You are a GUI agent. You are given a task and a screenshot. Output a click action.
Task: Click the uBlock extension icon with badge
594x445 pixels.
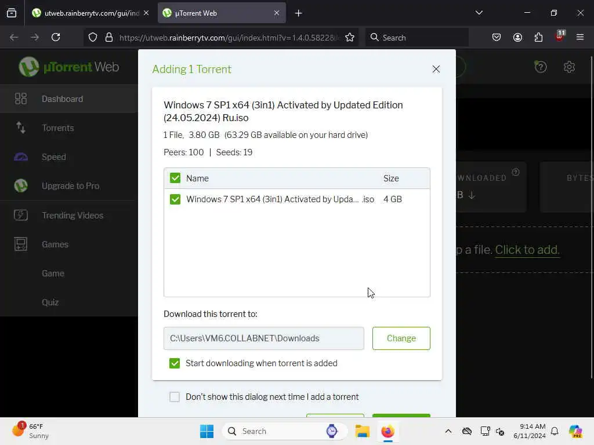pos(560,37)
